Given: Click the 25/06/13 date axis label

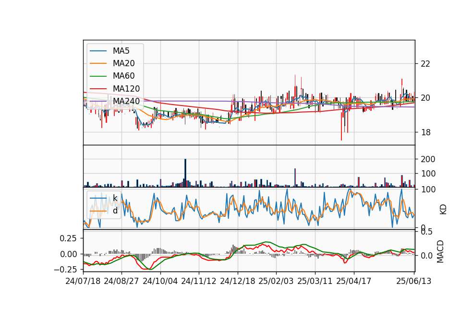Looking at the screenshot, I should pyautogui.click(x=413, y=281).
